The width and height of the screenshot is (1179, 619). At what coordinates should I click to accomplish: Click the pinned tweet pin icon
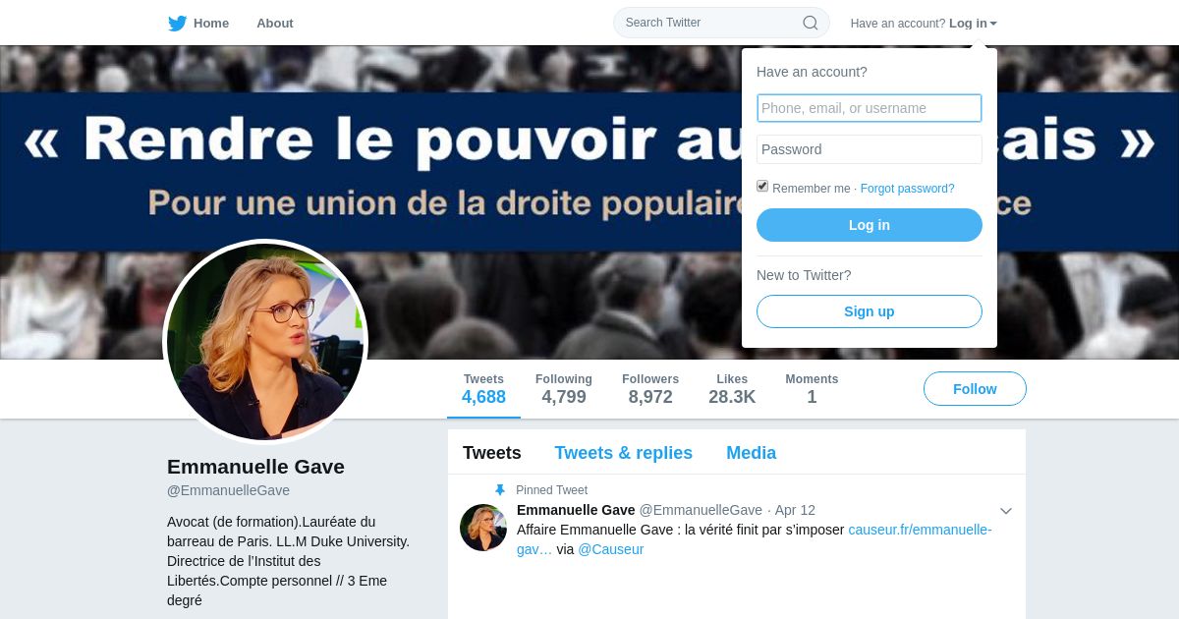[499, 490]
